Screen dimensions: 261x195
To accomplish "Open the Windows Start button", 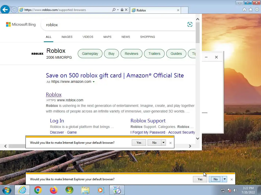I will pyautogui.click(x=7, y=190).
